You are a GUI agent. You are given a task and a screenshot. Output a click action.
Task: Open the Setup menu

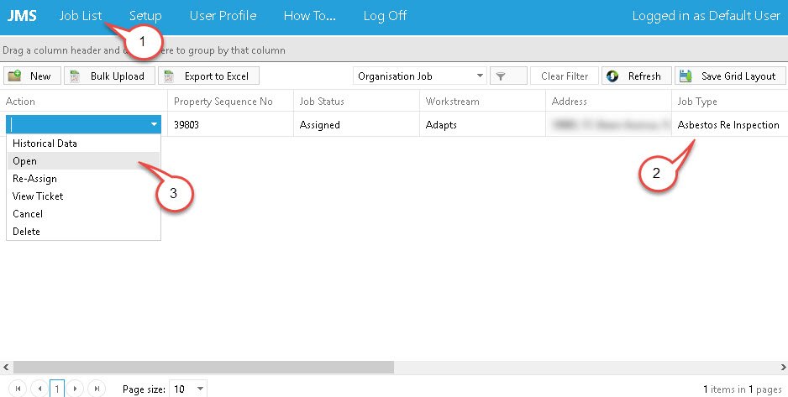pyautogui.click(x=145, y=16)
